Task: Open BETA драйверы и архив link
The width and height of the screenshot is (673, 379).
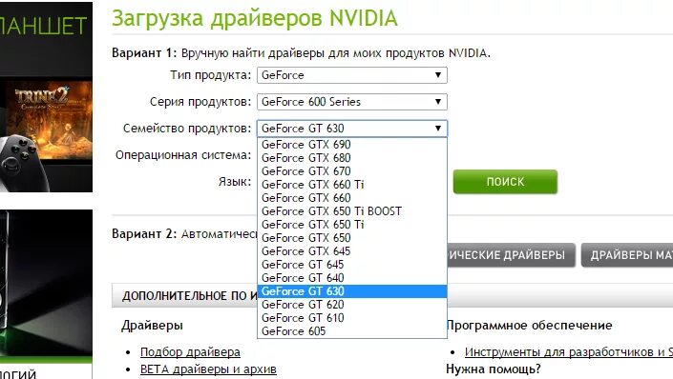Action: tap(208, 369)
